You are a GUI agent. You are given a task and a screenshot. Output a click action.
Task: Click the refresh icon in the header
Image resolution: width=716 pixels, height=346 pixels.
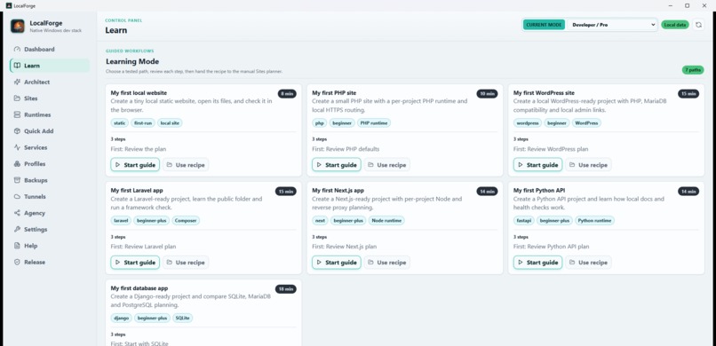click(x=698, y=25)
